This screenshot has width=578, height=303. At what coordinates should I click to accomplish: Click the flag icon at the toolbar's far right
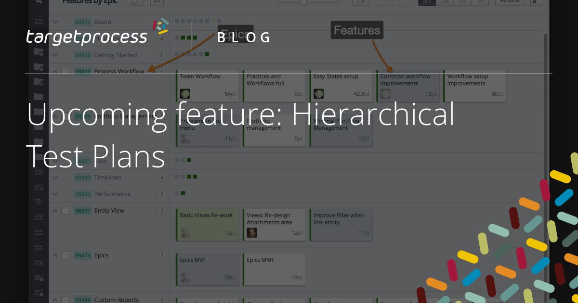[536, 2]
